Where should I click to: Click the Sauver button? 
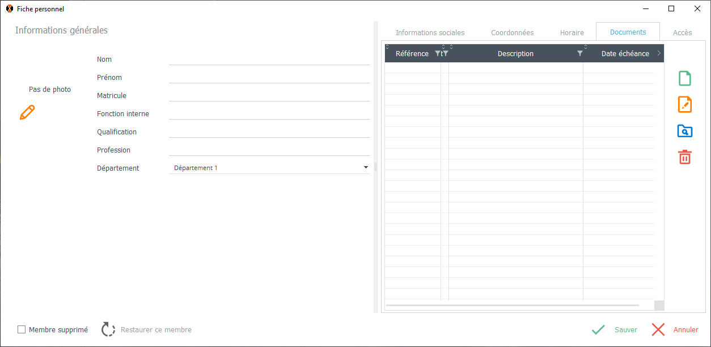tap(615, 329)
